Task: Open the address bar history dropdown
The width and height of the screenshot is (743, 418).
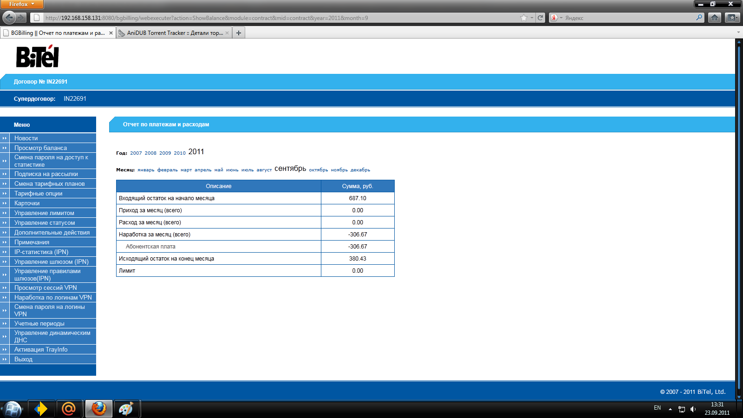Action: point(532,18)
